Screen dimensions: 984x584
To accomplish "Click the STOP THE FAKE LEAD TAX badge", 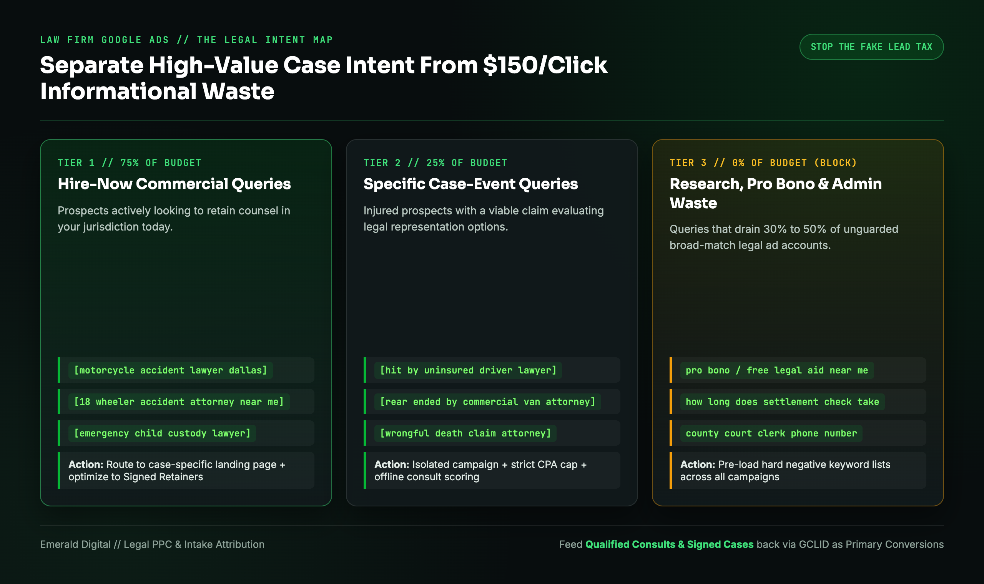I will 871,47.
